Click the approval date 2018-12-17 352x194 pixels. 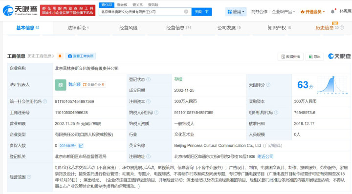304,123
